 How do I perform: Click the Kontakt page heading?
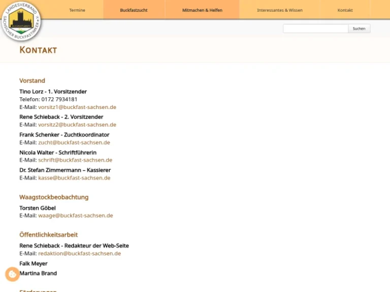pyautogui.click(x=38, y=50)
